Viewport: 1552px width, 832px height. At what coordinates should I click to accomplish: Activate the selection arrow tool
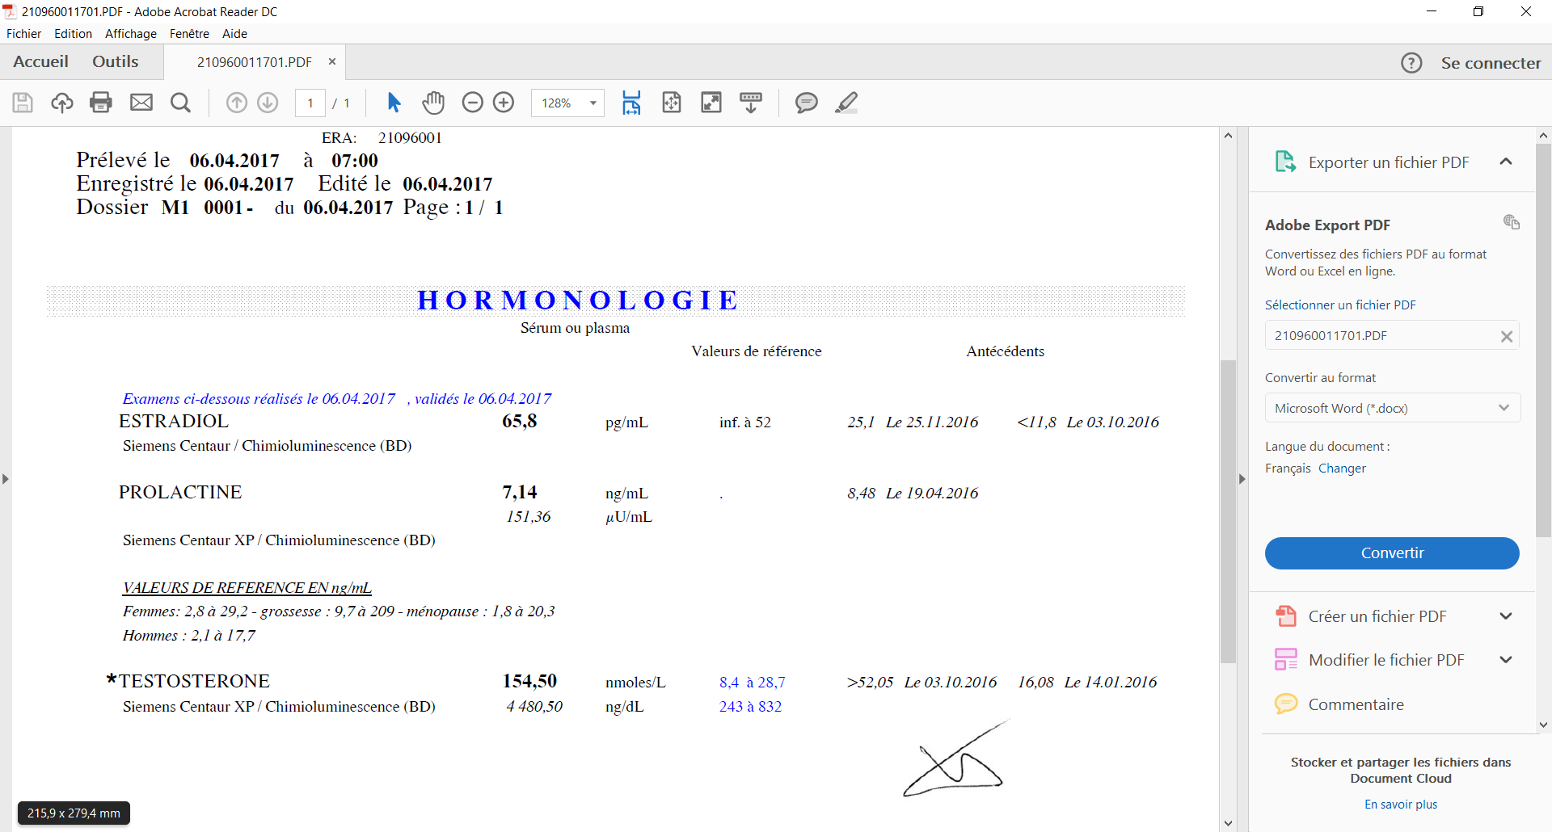(394, 103)
